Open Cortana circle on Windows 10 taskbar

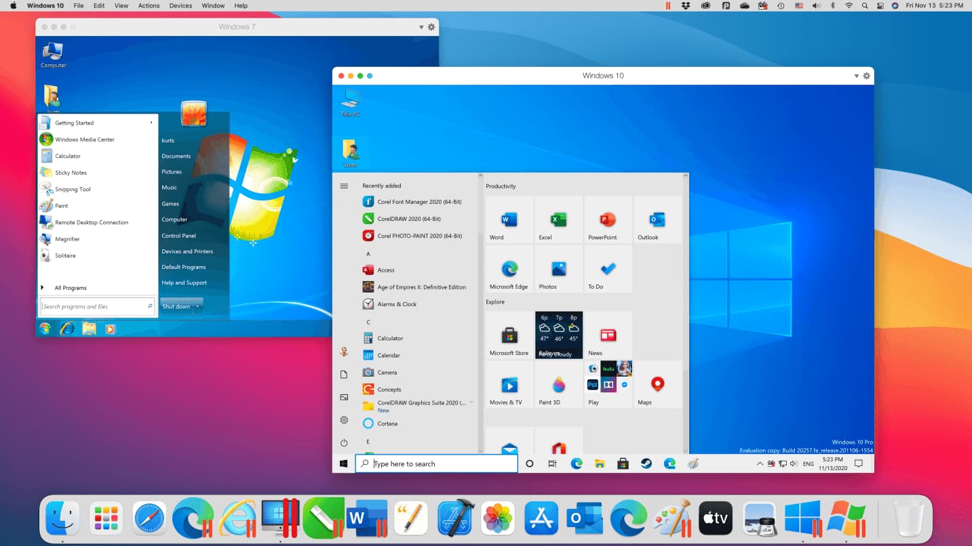(530, 463)
